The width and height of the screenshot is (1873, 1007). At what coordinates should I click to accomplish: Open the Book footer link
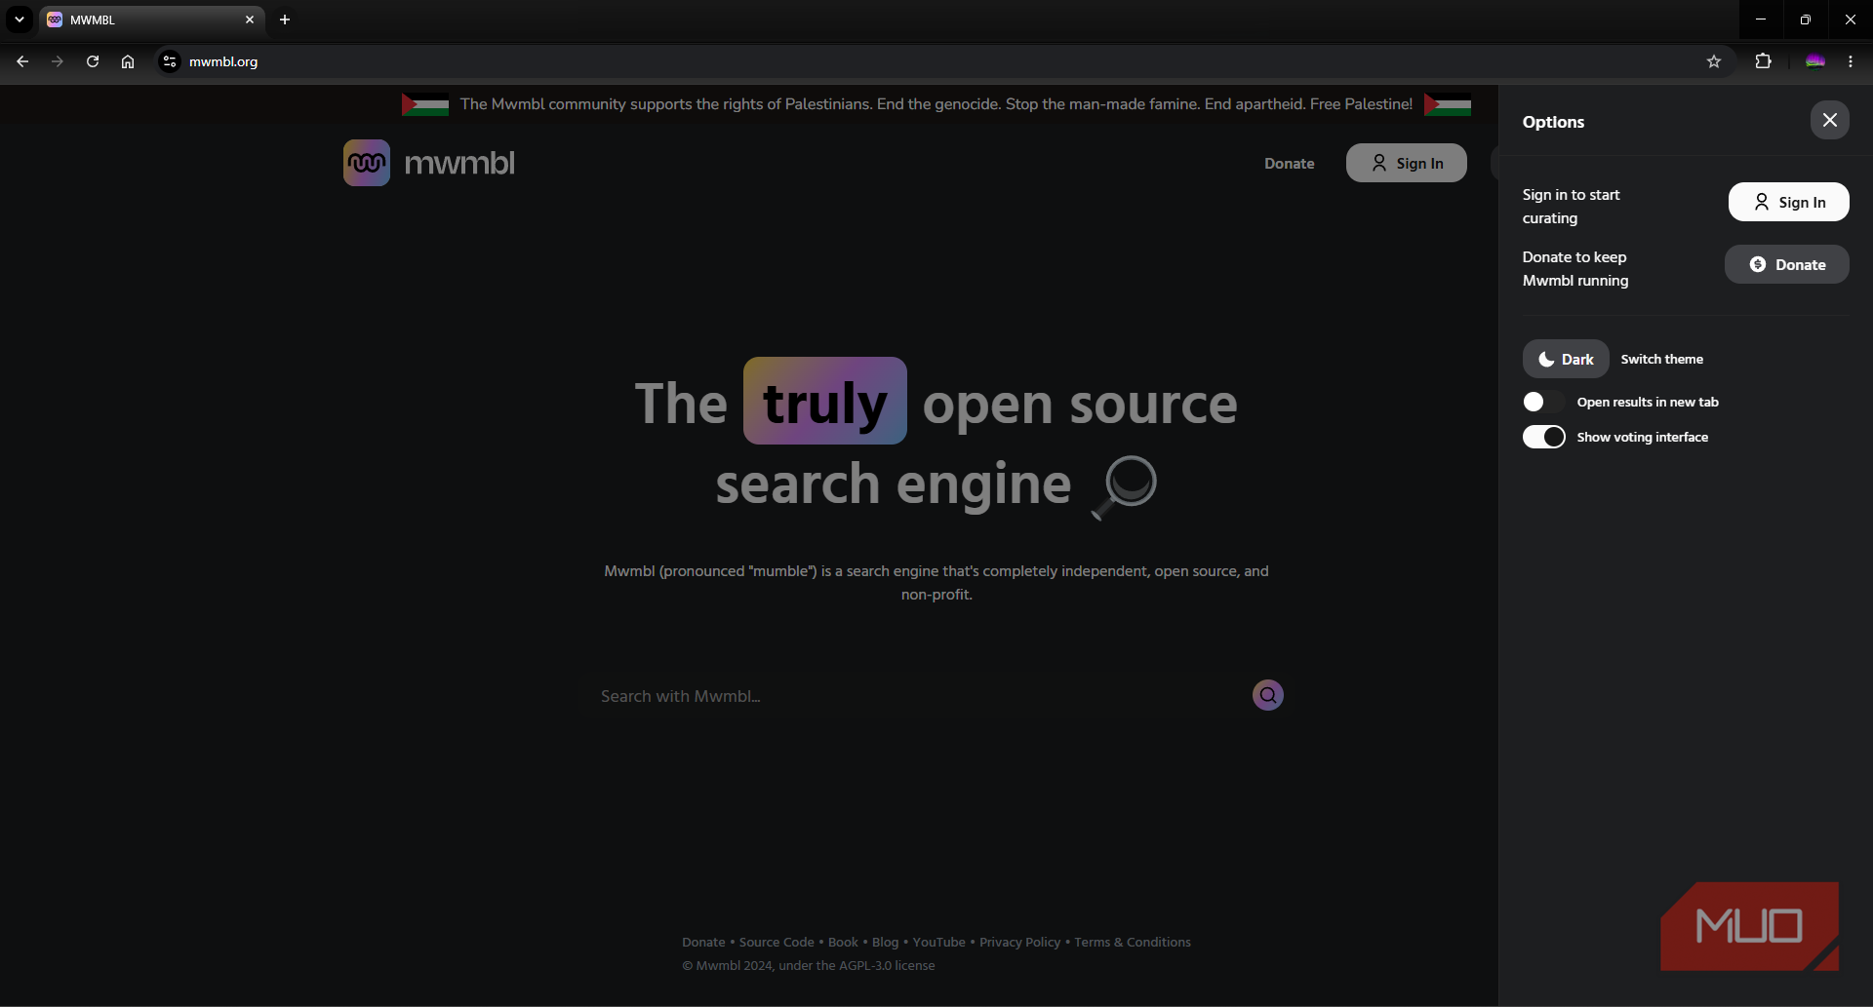[x=843, y=942]
